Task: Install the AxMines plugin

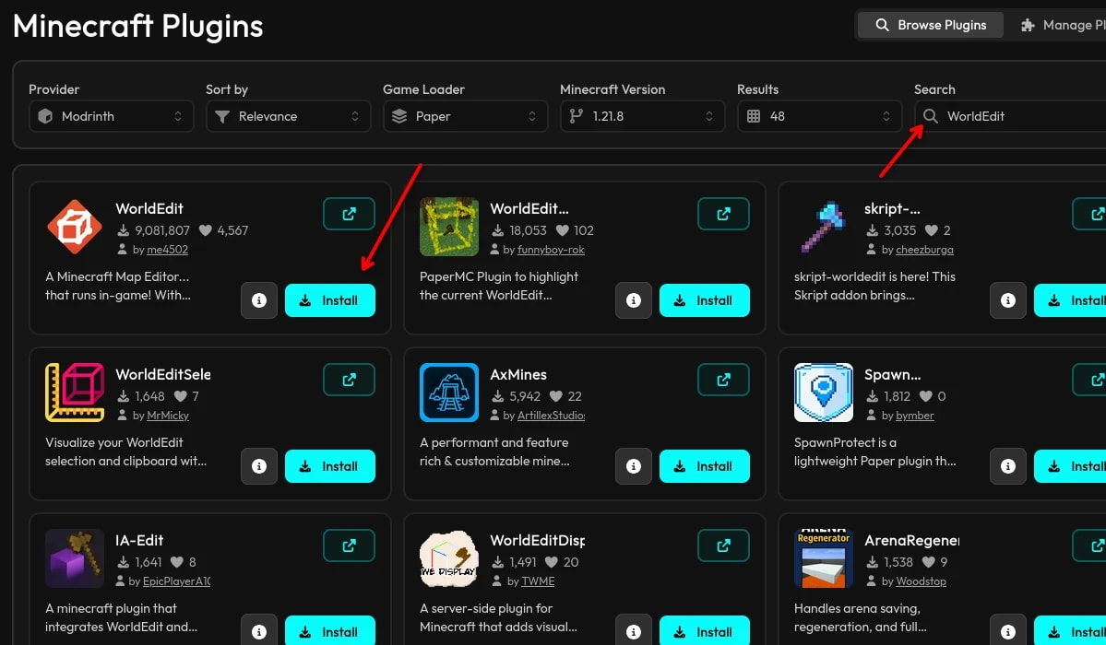Action: click(705, 466)
